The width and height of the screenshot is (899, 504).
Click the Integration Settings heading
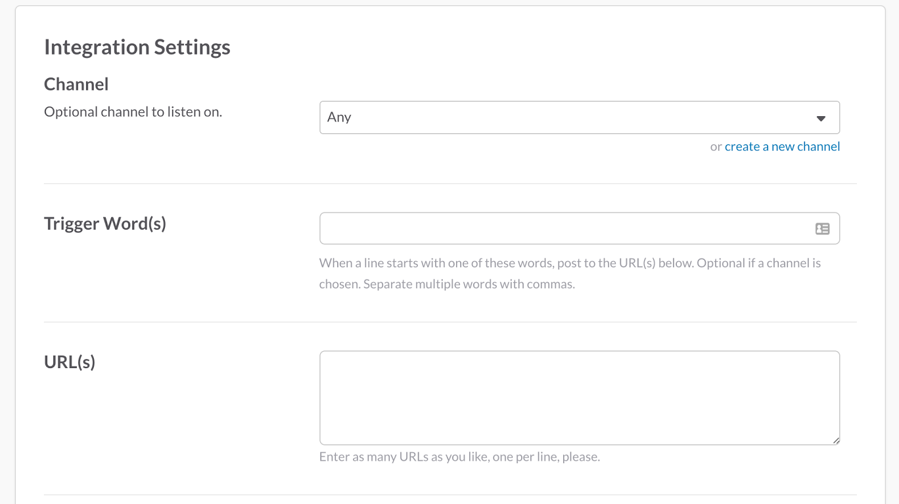(x=137, y=47)
